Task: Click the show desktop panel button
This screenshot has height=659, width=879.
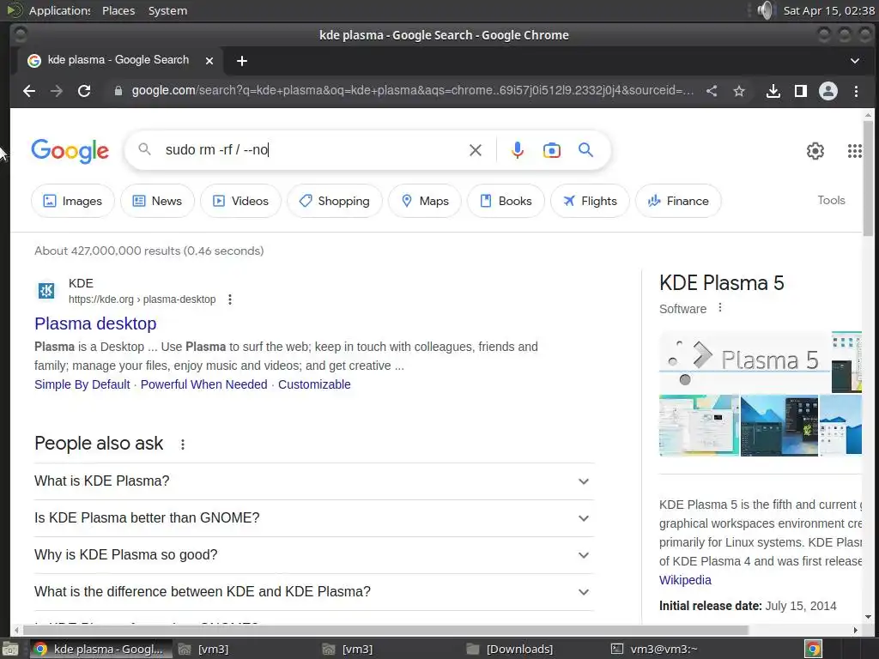Action: click(9, 649)
